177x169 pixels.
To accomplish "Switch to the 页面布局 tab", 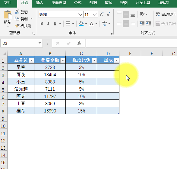I will point(59,3).
